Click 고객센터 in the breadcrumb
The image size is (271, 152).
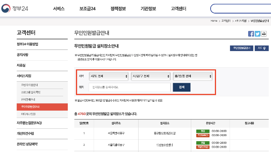click(x=226, y=21)
